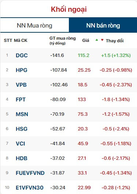Open the HPG stock ticker link
The height and width of the screenshot is (194, 137).
[x=22, y=70]
